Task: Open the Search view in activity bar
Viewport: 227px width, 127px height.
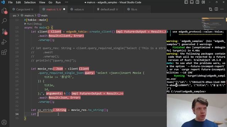Action: 4,21
